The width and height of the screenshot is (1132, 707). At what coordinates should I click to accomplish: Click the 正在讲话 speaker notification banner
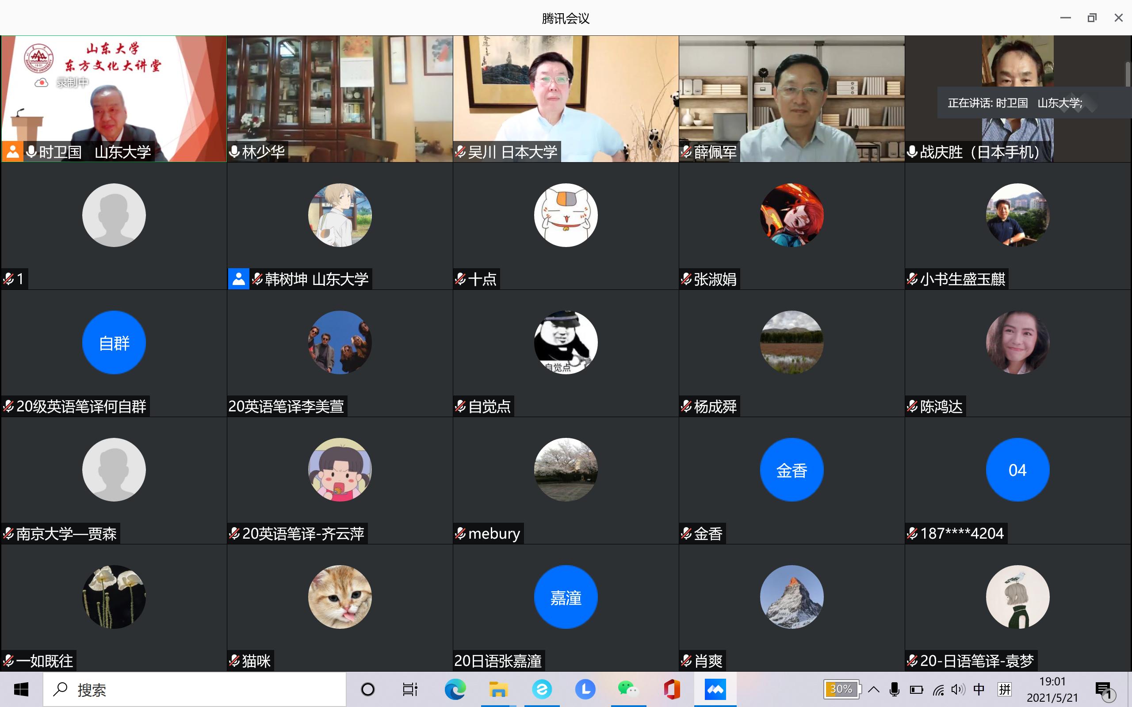[x=1015, y=103]
